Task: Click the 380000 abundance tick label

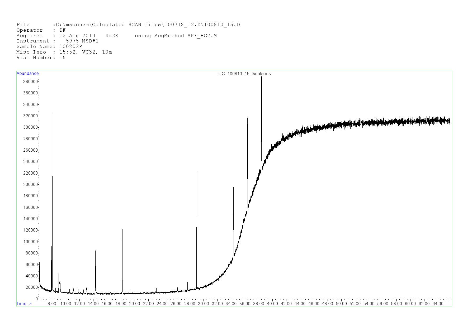Action: click(30, 81)
